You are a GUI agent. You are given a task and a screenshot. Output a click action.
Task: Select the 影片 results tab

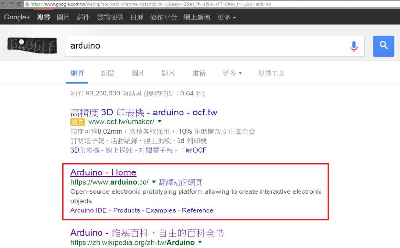168,74
